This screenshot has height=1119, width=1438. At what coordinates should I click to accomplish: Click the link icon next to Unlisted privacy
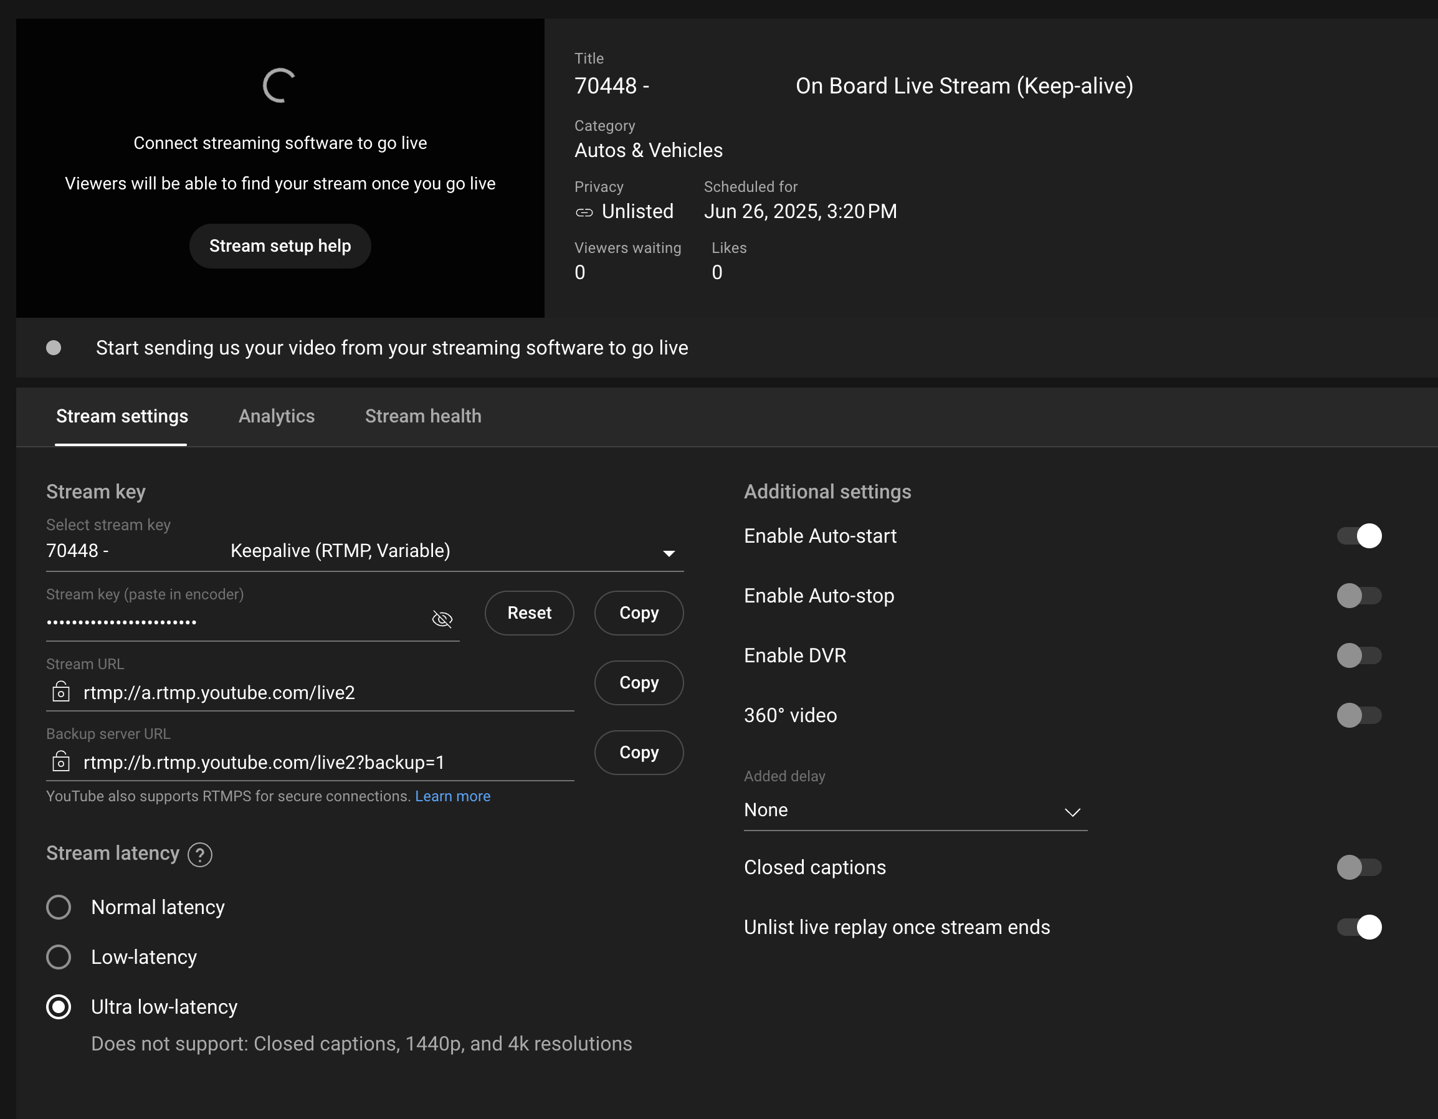click(x=584, y=212)
